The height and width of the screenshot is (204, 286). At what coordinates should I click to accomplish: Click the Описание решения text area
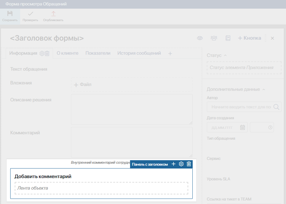(x=132, y=109)
